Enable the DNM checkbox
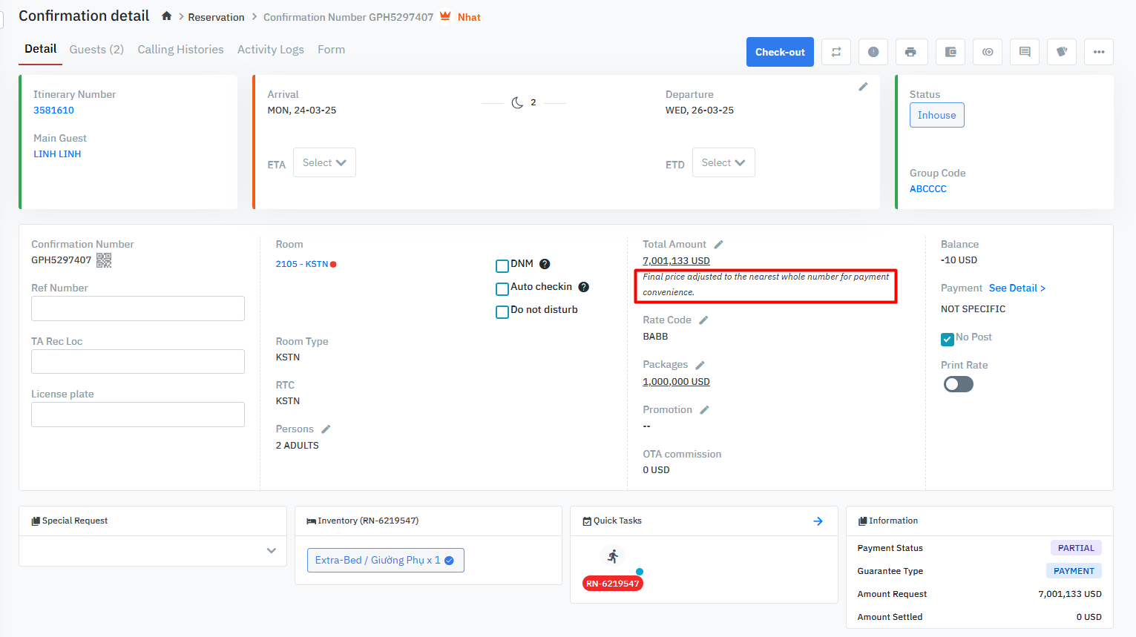This screenshot has height=637, width=1136. tap(502, 265)
